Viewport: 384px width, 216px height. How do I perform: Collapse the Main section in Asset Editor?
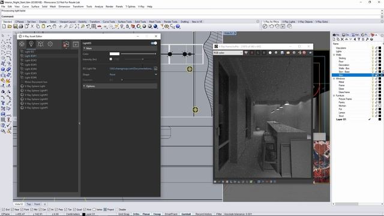tap(84, 49)
